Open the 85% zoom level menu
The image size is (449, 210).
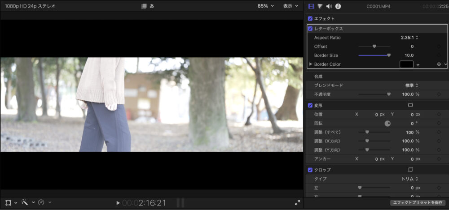265,6
